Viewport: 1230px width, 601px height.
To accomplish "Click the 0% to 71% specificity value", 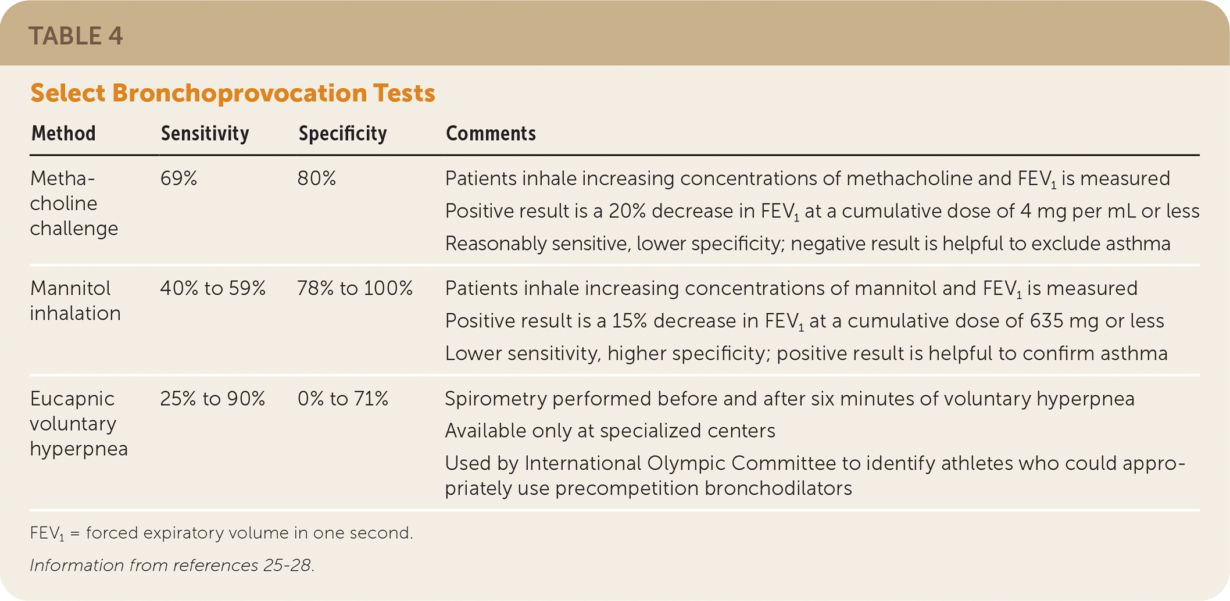I will point(342,399).
